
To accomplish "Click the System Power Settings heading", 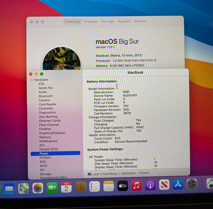I will pyautogui.click(x=105, y=149).
